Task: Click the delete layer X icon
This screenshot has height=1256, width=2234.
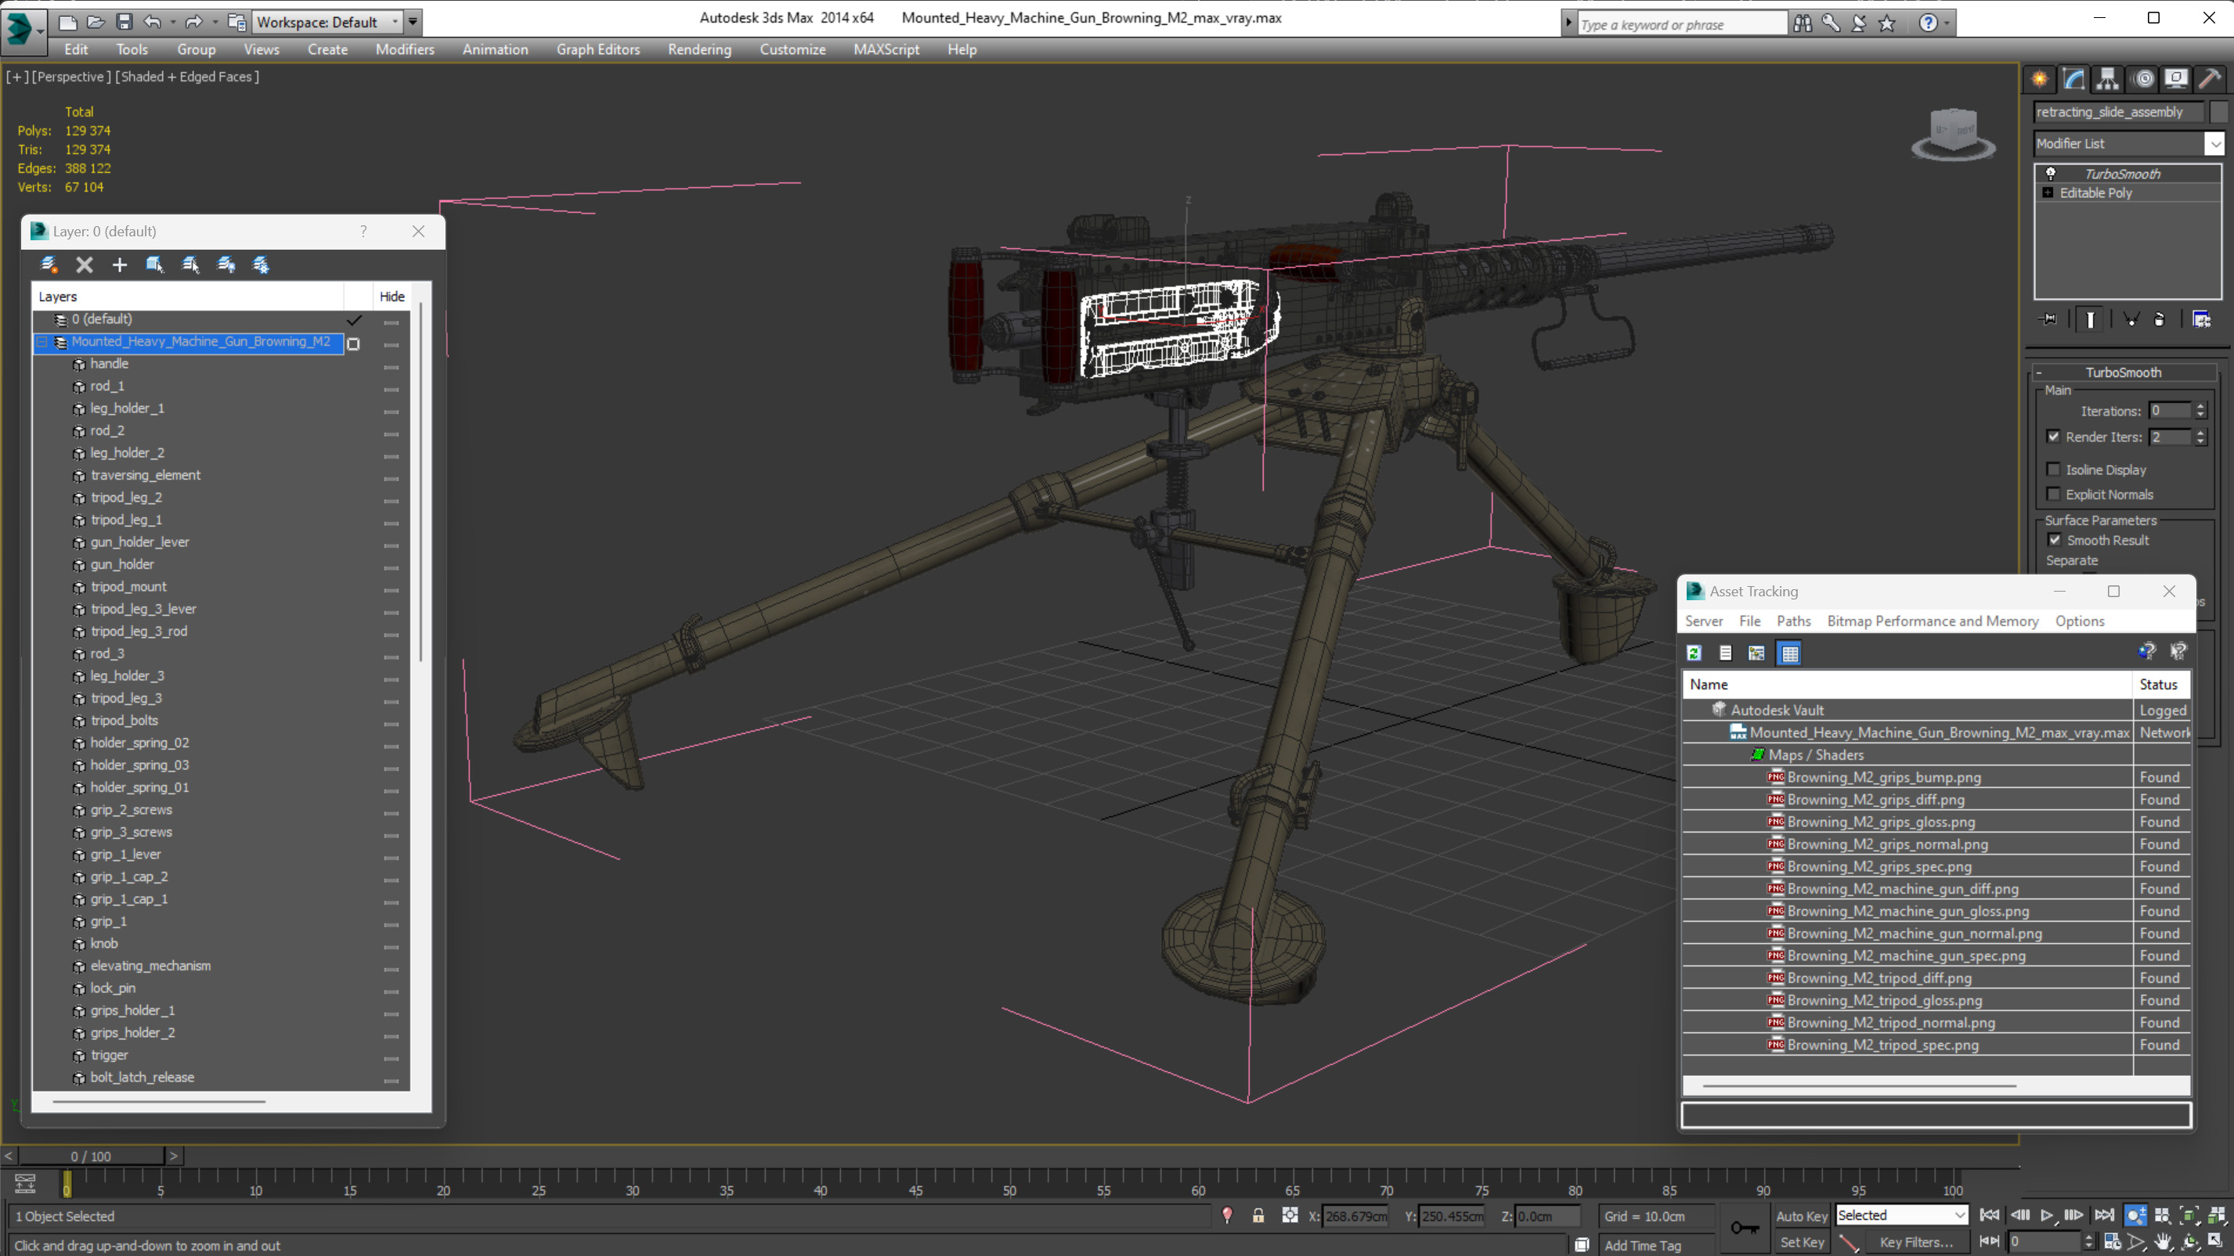Action: click(84, 265)
